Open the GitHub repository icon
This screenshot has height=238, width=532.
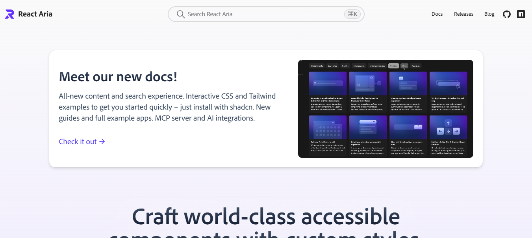pos(507,14)
